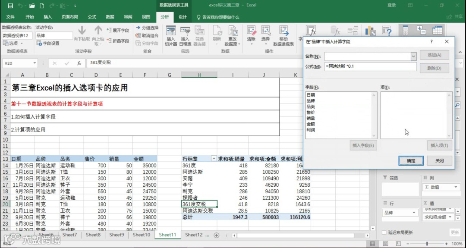The height and width of the screenshot is (248, 466).
Task: Click the Recommended PivotTables question-mark icon
Action: tap(387, 31)
